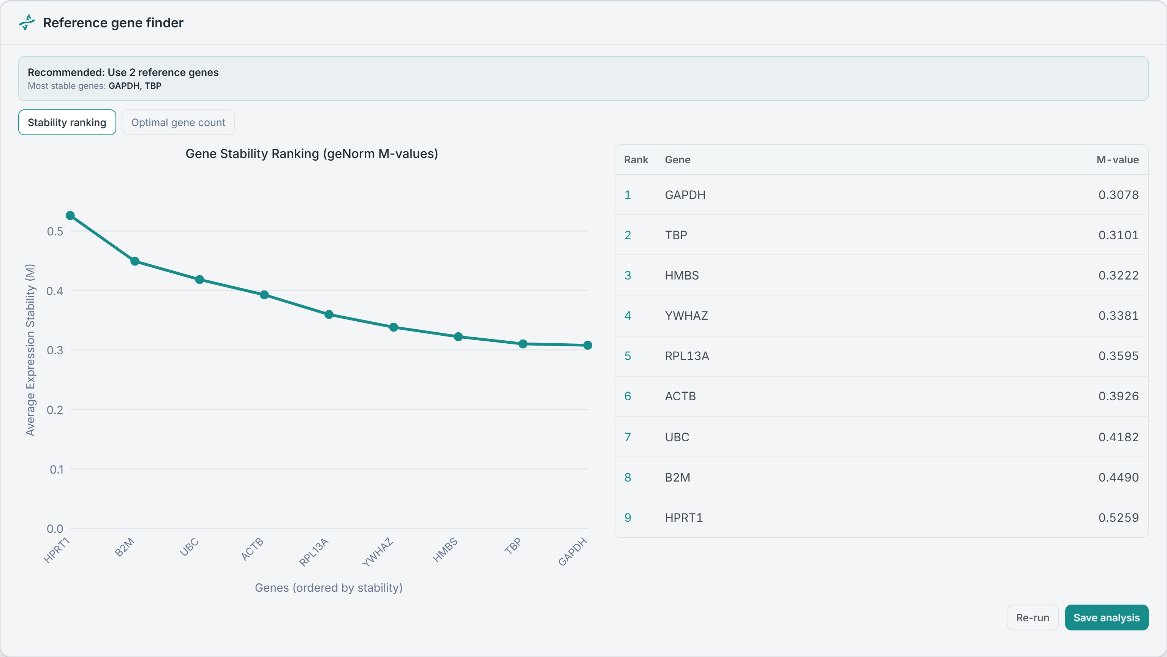
Task: Click the DNA helix logo icon
Action: click(x=27, y=23)
